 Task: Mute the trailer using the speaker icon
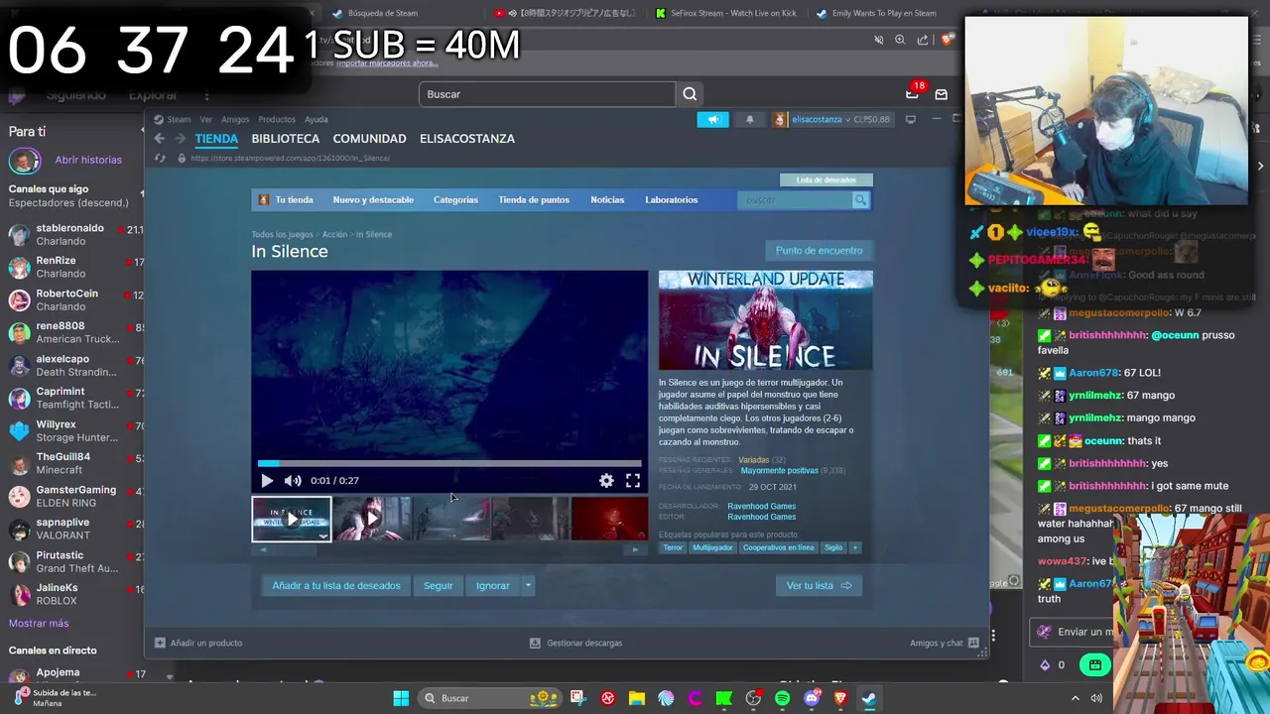coord(293,481)
